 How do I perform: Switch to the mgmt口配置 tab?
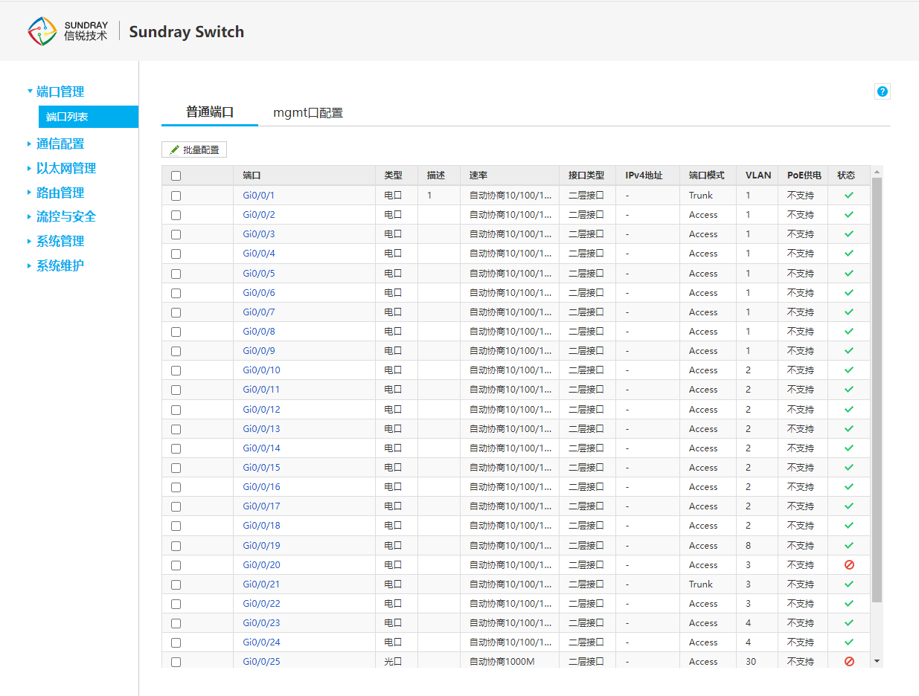coord(308,113)
